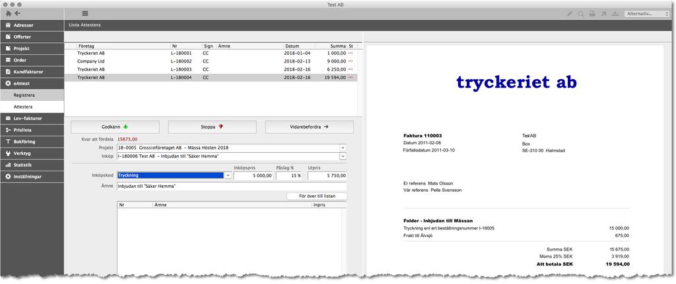676x284 pixels.
Task: Click the download tray icon
Action: coord(615,14)
